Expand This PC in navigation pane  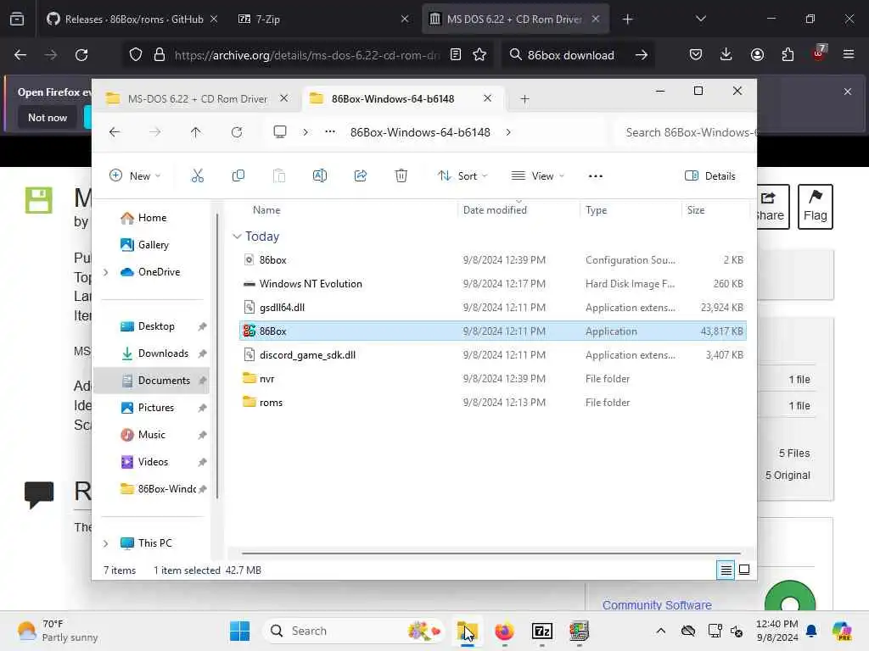pos(106,543)
